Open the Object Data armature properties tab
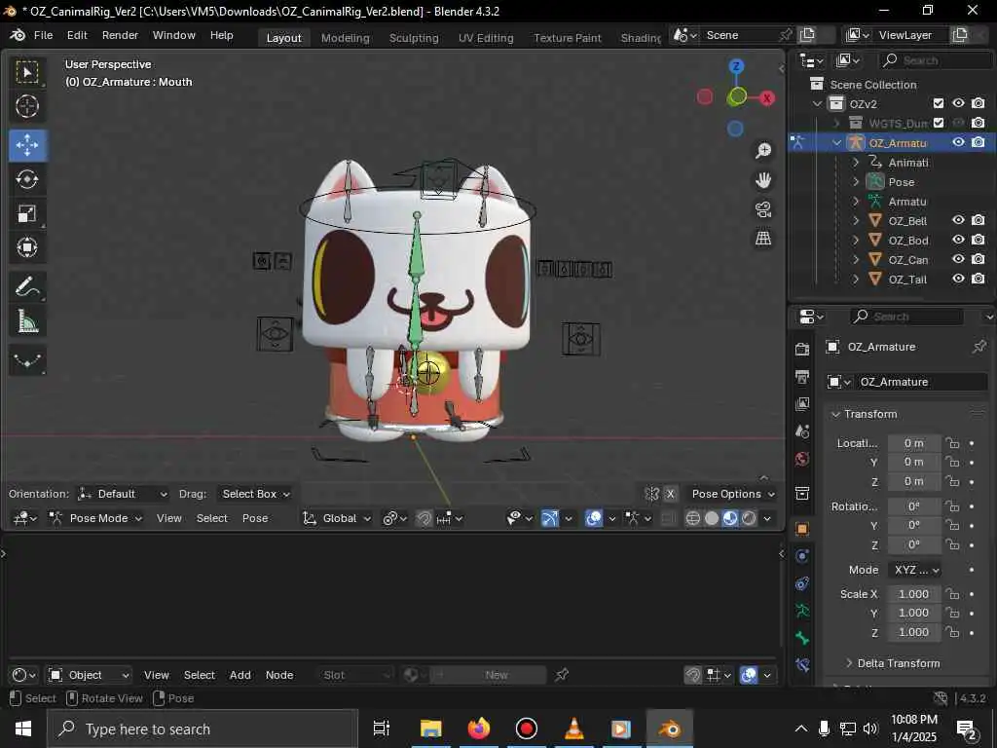Image resolution: width=997 pixels, height=748 pixels. click(x=802, y=611)
